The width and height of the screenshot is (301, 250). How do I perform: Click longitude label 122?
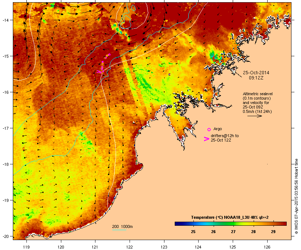tap(130, 247)
